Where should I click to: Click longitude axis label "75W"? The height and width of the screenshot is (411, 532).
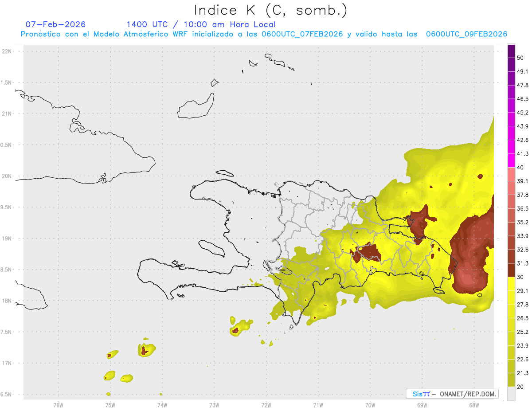pyautogui.click(x=110, y=405)
